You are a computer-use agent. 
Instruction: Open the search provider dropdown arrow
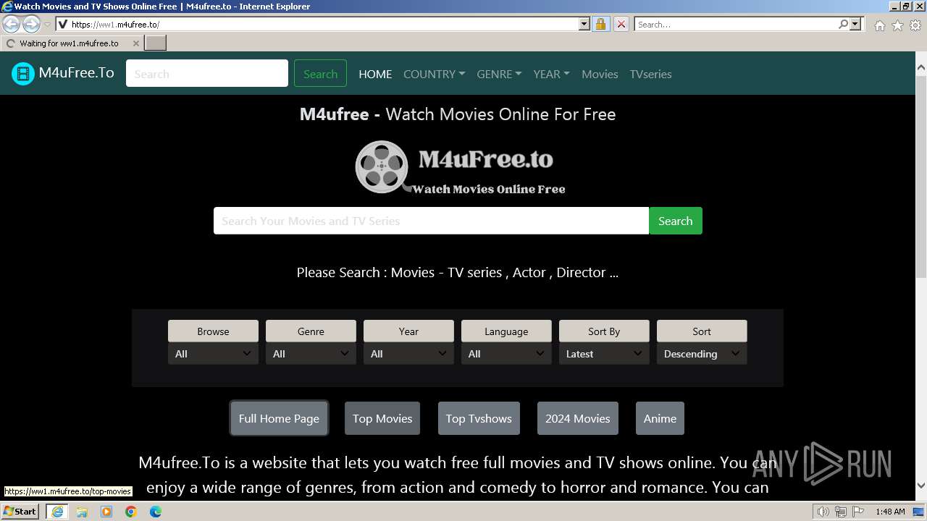(x=855, y=25)
